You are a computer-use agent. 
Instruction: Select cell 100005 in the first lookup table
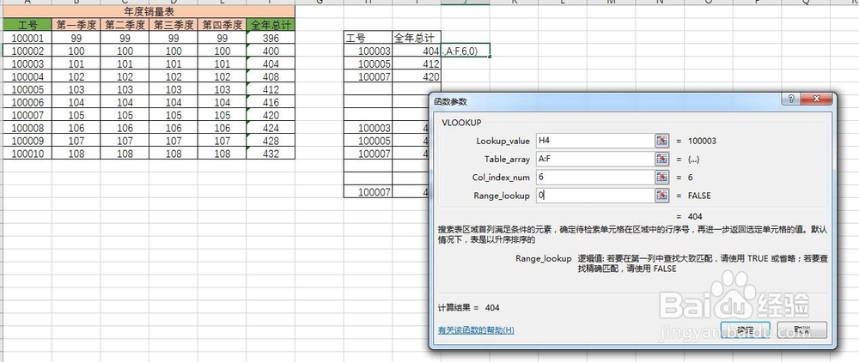(x=369, y=64)
